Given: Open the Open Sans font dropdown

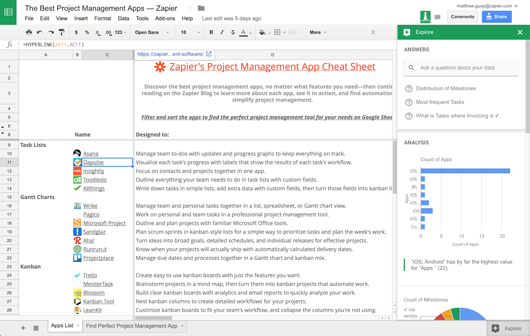Looking at the screenshot, I should (x=152, y=33).
